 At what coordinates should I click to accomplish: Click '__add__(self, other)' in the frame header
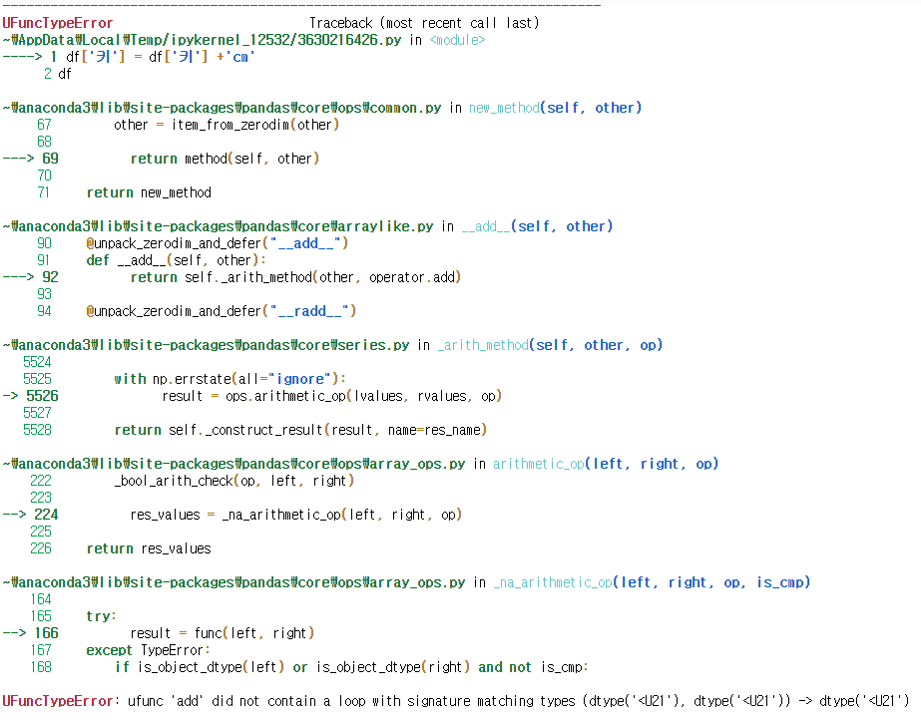point(537,226)
